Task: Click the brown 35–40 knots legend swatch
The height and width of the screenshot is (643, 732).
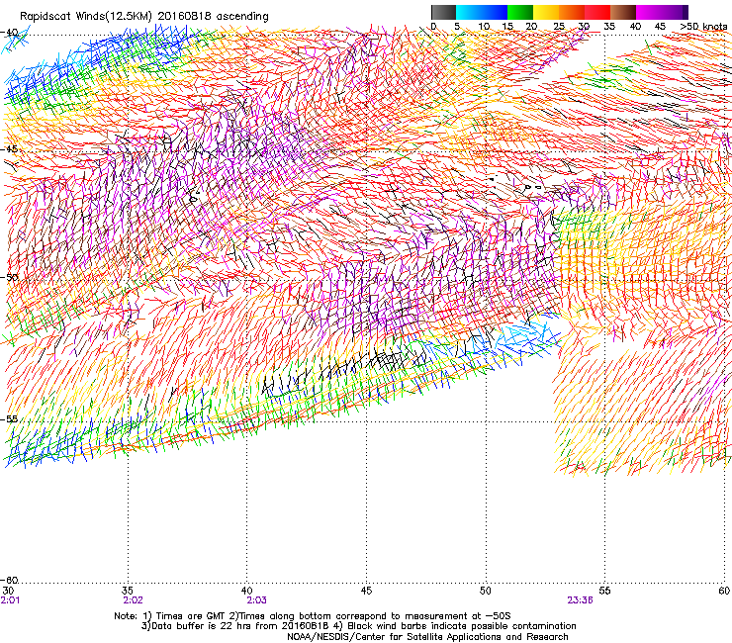Action: [623, 12]
